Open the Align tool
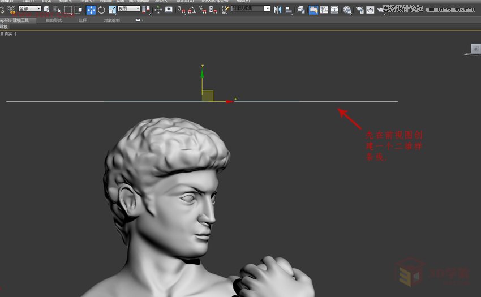 point(288,10)
